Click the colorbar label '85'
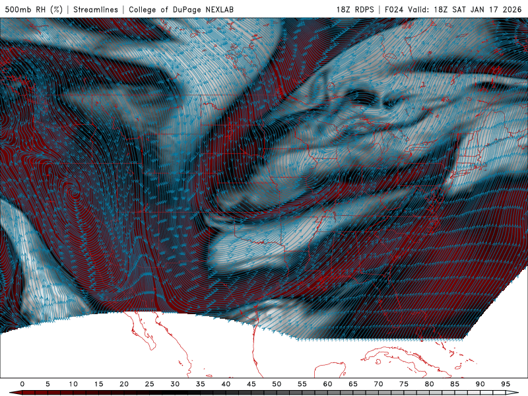Screen dimensions: 528x396 tap(455, 384)
